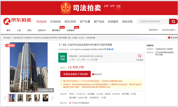Open 公告 in the sub menu

point(19,30)
